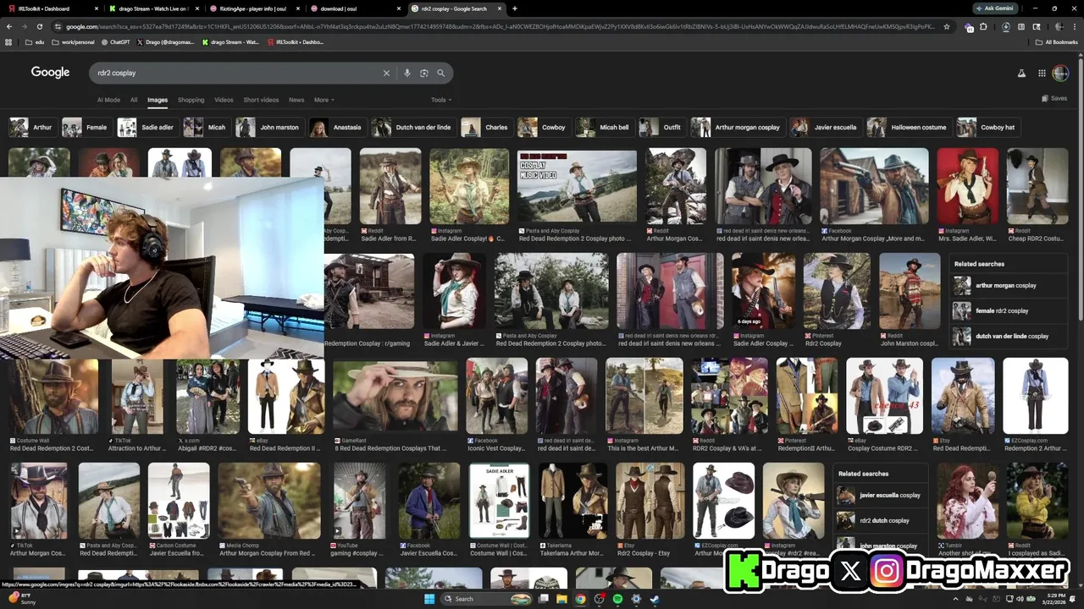Image resolution: width=1084 pixels, height=609 pixels.
Task: Open the edu bookmarks folder
Action: tap(35, 41)
